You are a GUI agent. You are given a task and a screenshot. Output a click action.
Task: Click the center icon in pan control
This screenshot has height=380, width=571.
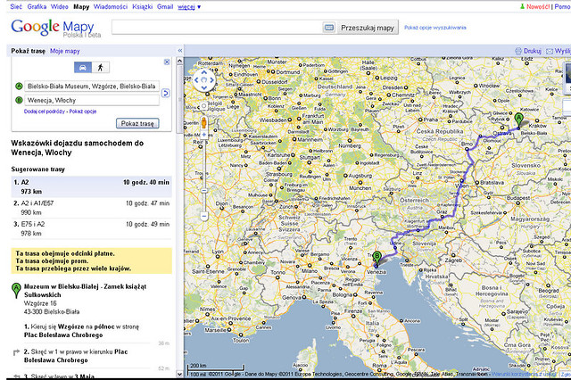204,80
